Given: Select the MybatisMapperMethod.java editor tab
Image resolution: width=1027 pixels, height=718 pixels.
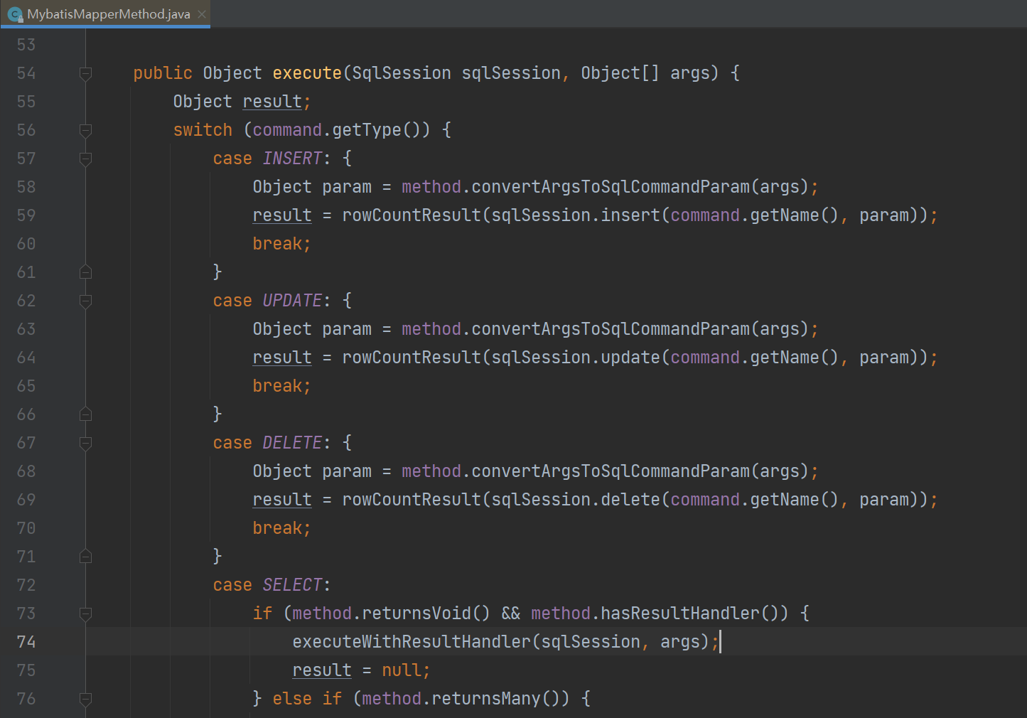Looking at the screenshot, I should [108, 14].
